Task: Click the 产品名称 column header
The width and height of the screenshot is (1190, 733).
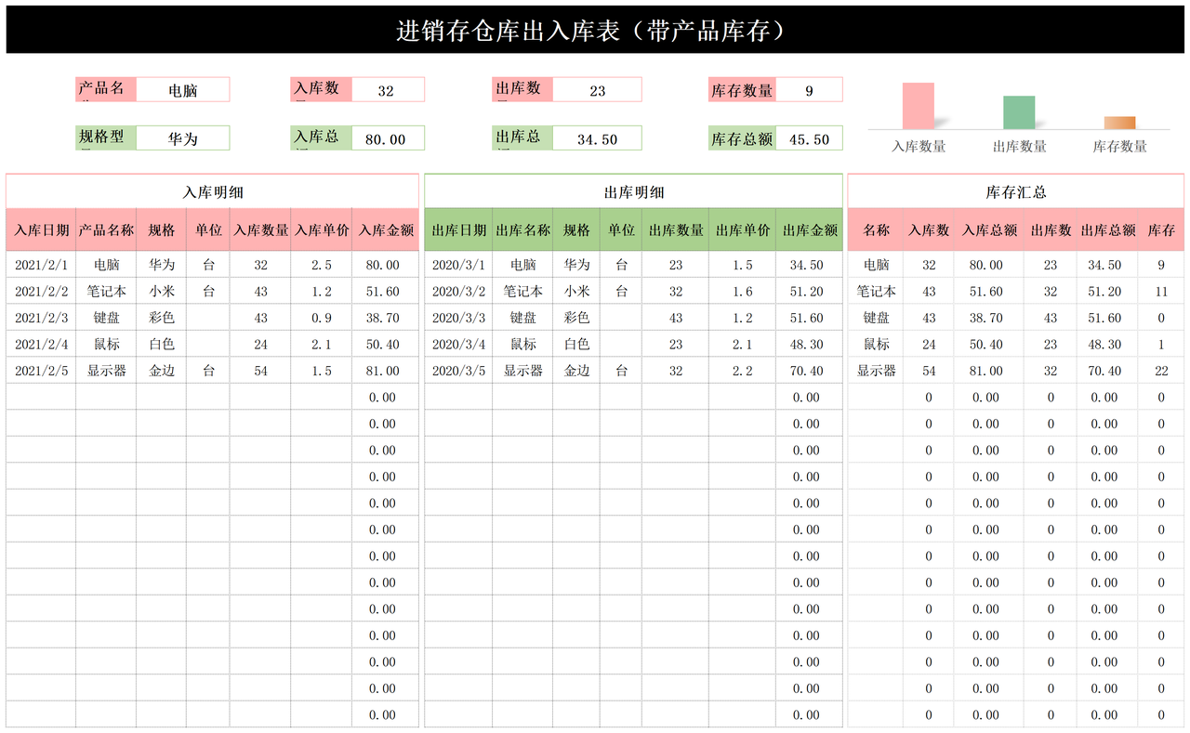Action: coord(106,229)
